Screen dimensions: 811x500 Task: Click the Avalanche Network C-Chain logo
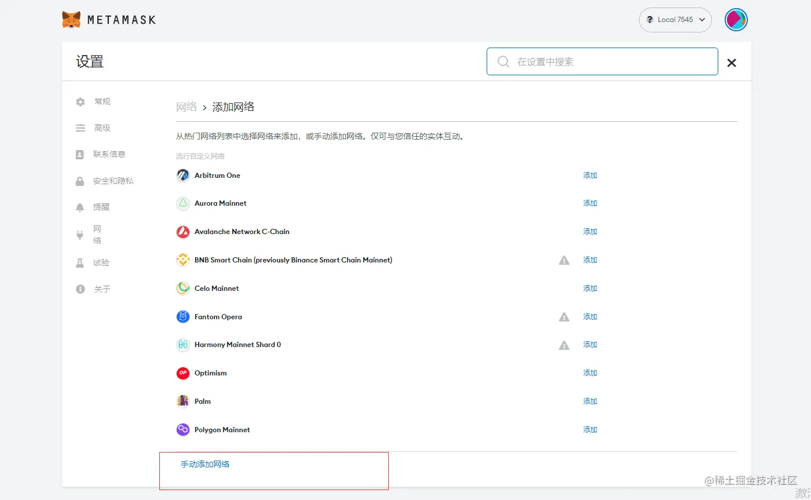point(183,232)
